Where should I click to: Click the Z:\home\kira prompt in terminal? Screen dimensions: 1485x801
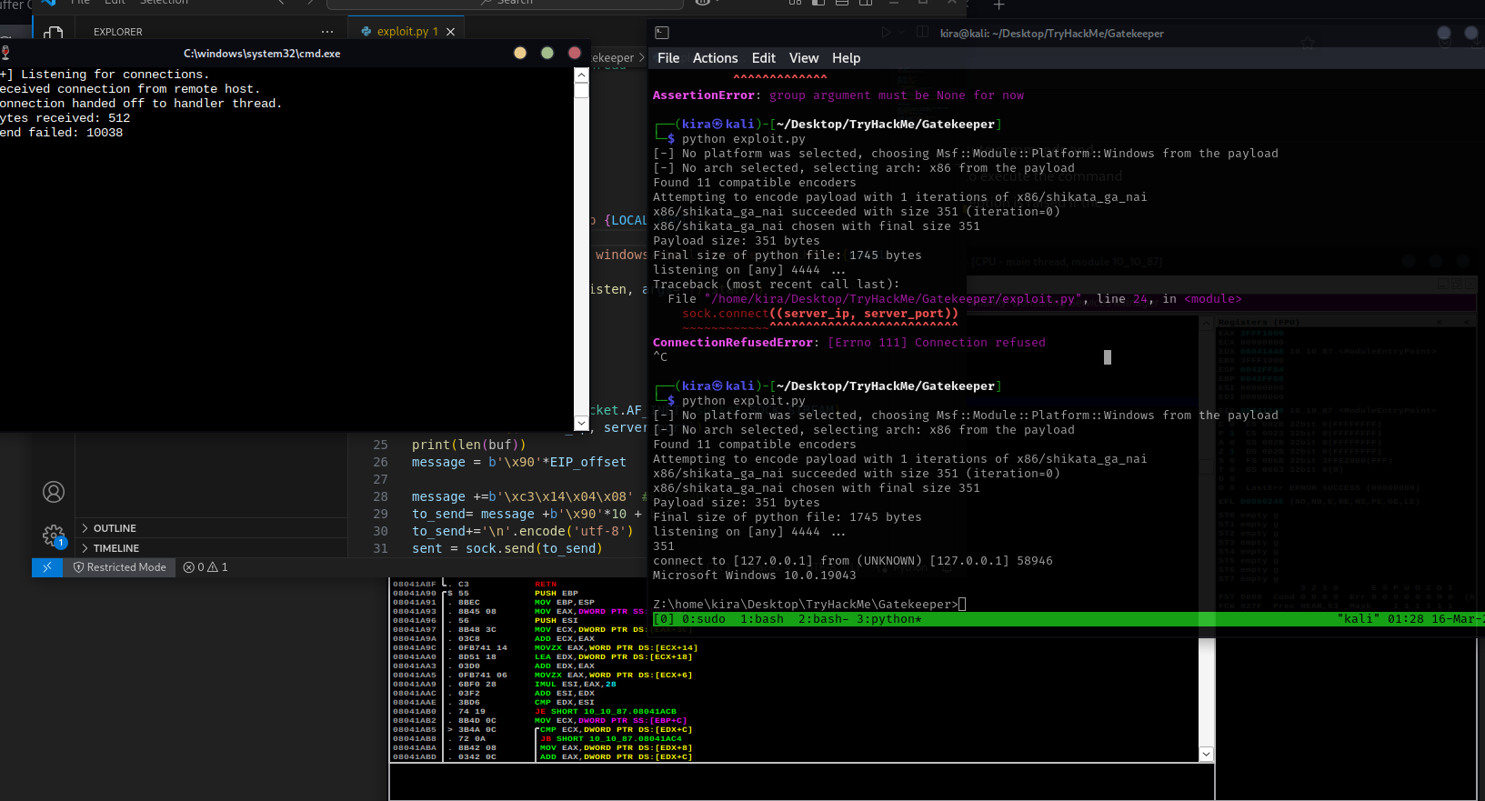tap(806, 605)
